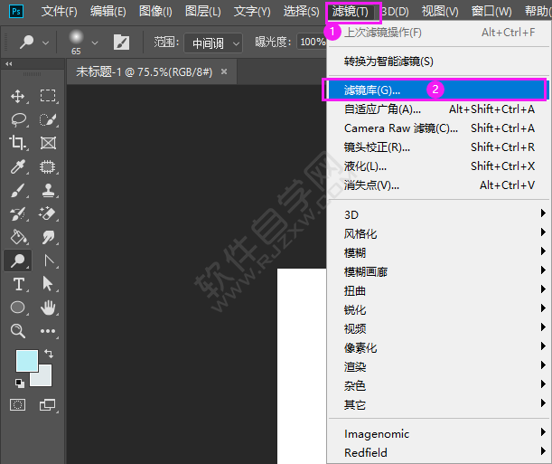Expand the Imagenomic plugin submenu
552x464 pixels.
pyautogui.click(x=439, y=434)
